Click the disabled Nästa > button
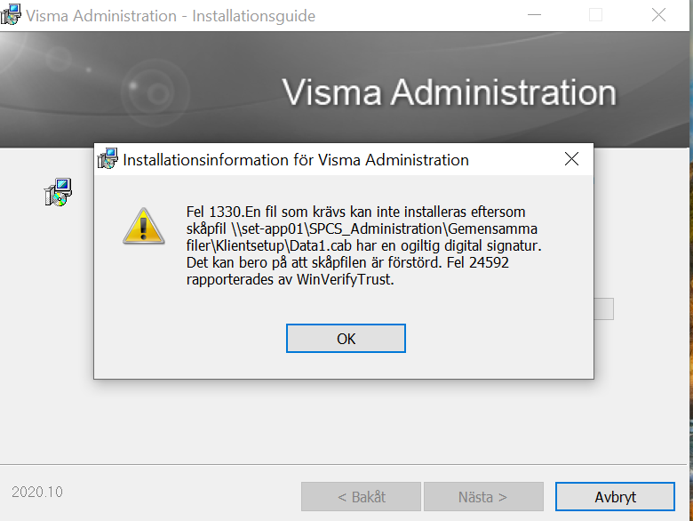This screenshot has height=521, width=693. coord(483,497)
